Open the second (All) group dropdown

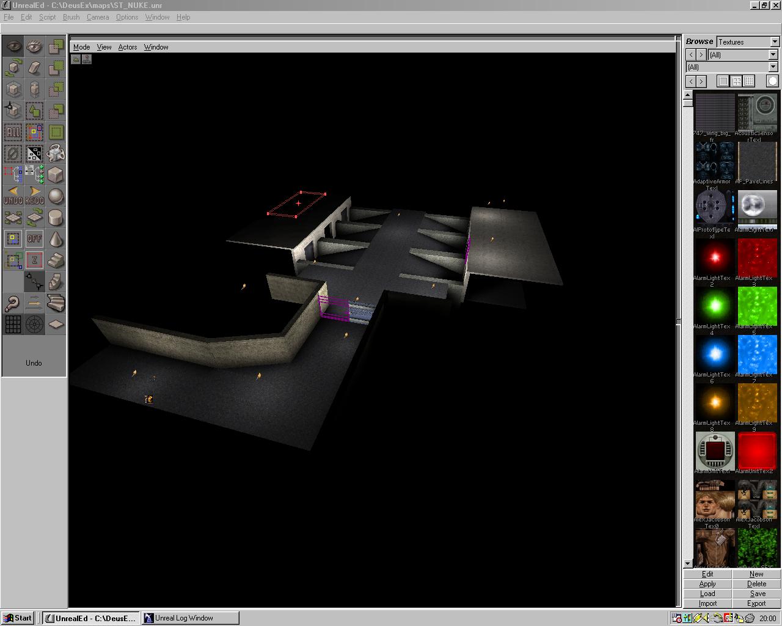pyautogui.click(x=773, y=67)
